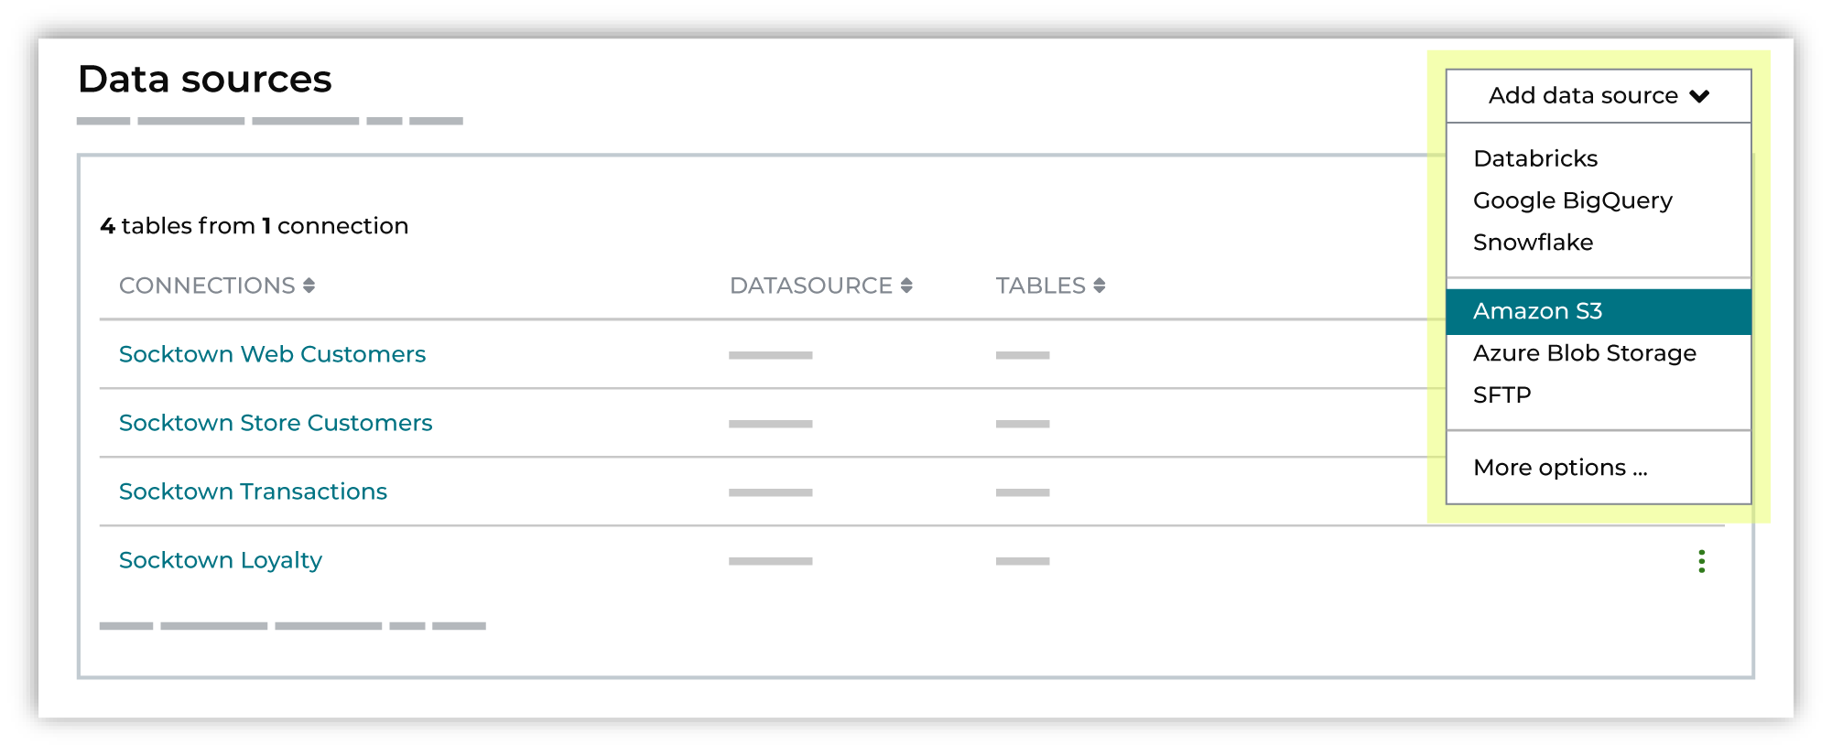Open the Socktown Store Customers connection
The height and width of the screenshot is (756, 1832).
276,422
